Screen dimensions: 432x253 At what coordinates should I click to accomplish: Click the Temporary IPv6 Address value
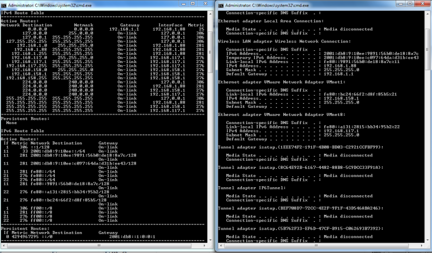(x=371, y=58)
